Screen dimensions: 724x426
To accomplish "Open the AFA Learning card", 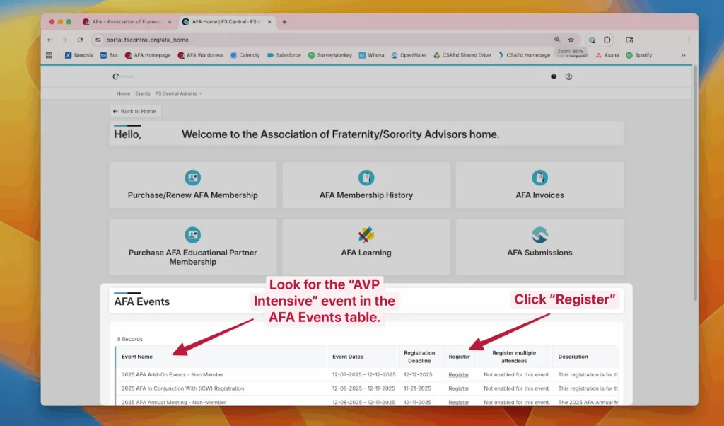I will [366, 247].
